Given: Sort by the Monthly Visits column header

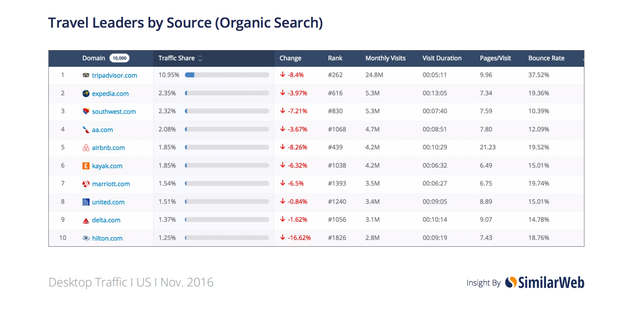Looking at the screenshot, I should tap(385, 58).
